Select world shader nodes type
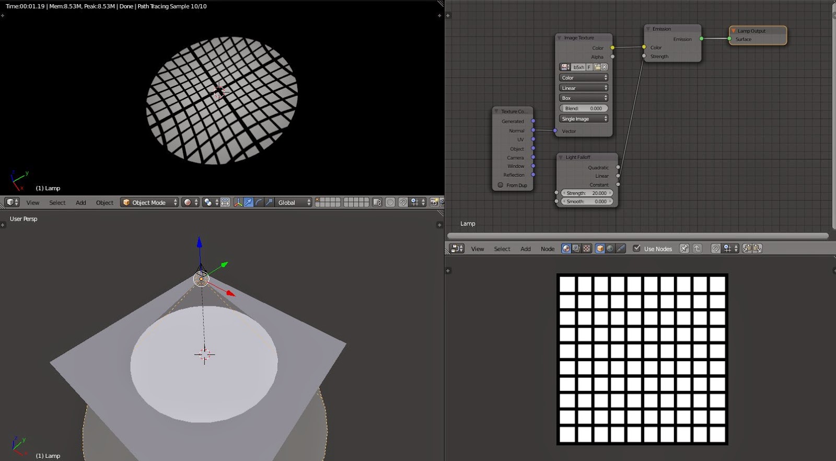This screenshot has width=836, height=461. (x=610, y=248)
